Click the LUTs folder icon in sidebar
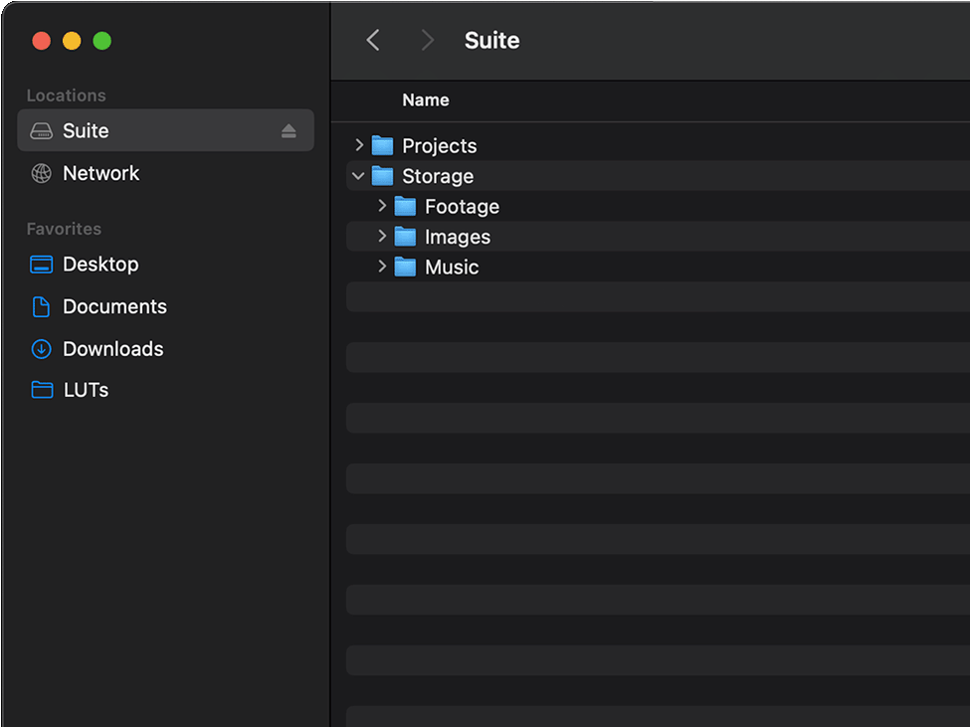 pos(41,390)
